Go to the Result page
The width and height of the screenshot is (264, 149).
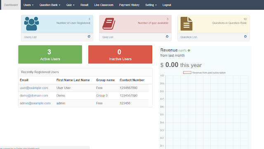84,5
